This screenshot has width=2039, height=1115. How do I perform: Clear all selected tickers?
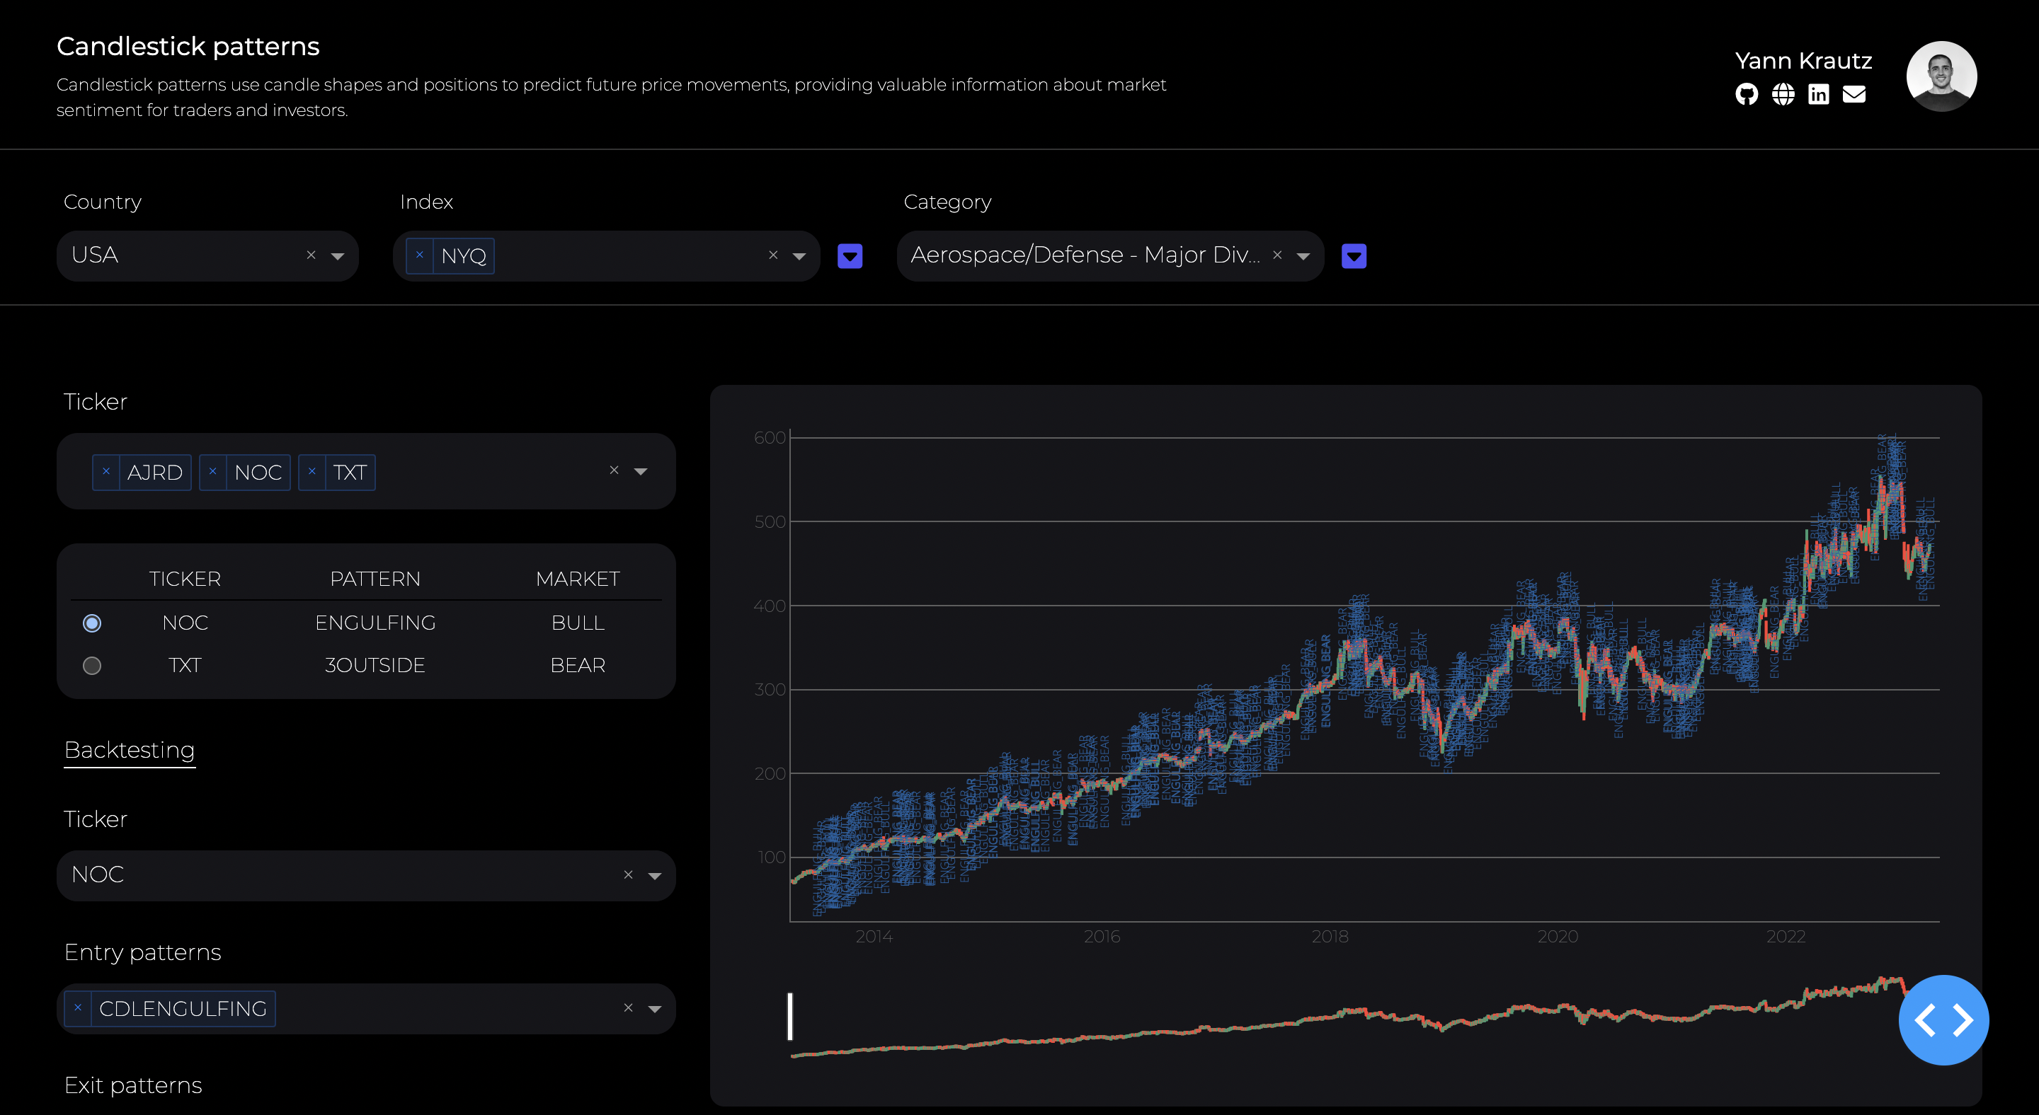coord(615,470)
